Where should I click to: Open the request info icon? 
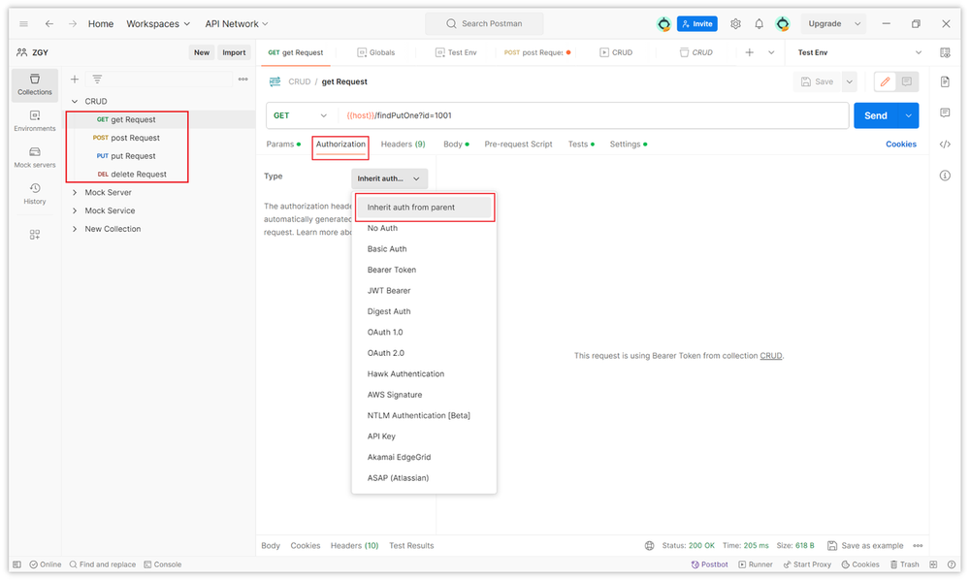[x=945, y=176]
